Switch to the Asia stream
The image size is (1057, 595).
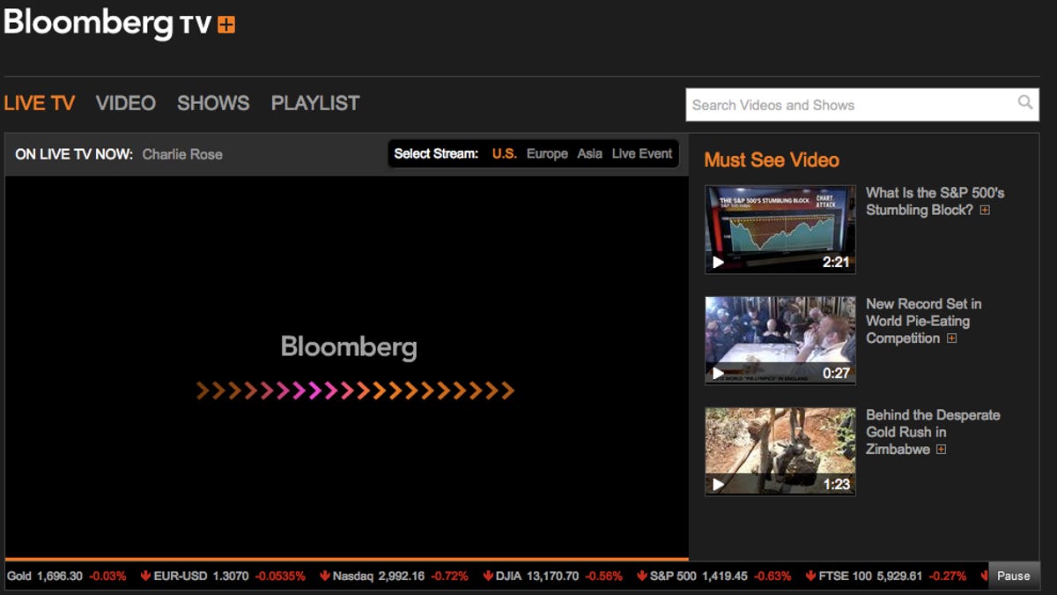590,153
